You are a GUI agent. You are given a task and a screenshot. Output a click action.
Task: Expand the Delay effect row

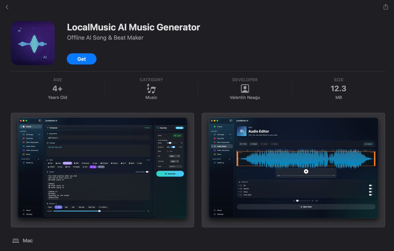click(x=239, y=192)
